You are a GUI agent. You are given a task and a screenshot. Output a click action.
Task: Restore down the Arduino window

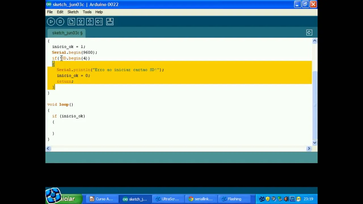305,4
